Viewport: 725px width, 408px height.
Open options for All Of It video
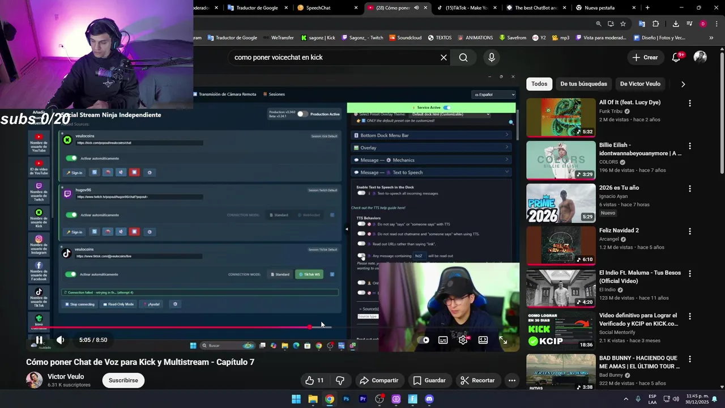689,103
